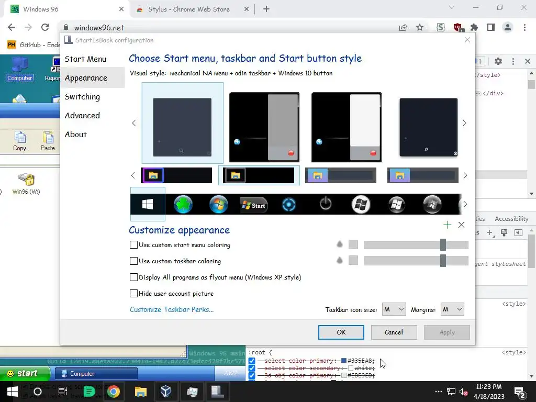
Task: Open DevTools settings gear icon
Action: point(498,61)
